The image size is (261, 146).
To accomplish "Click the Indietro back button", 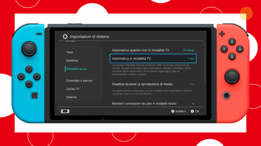I will point(179,111).
